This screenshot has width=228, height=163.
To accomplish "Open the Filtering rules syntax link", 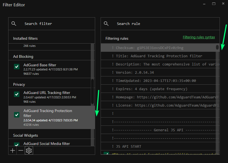I will coord(199,37).
